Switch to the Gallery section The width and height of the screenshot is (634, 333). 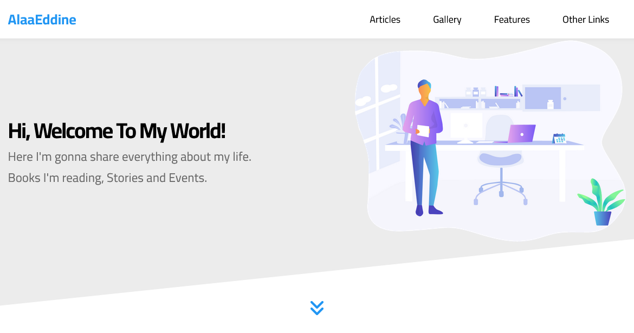coord(447,19)
